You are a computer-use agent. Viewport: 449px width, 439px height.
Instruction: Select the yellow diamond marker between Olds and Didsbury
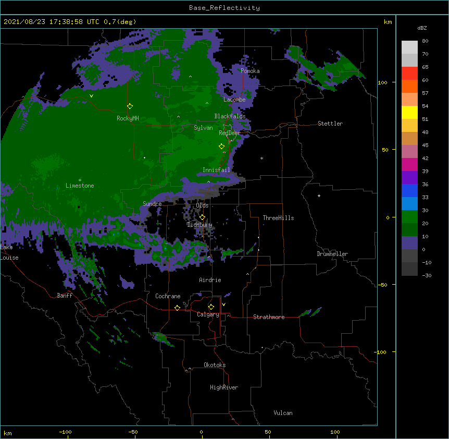(202, 217)
